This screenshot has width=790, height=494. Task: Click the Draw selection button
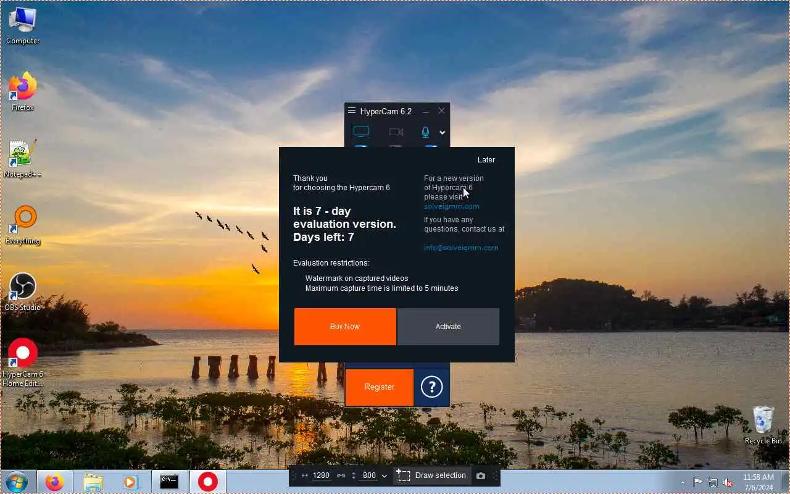pos(431,475)
